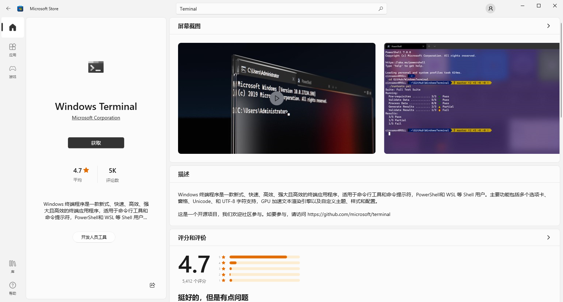The width and height of the screenshot is (563, 302).
Task: Go back with the back arrow
Action: coord(8,8)
